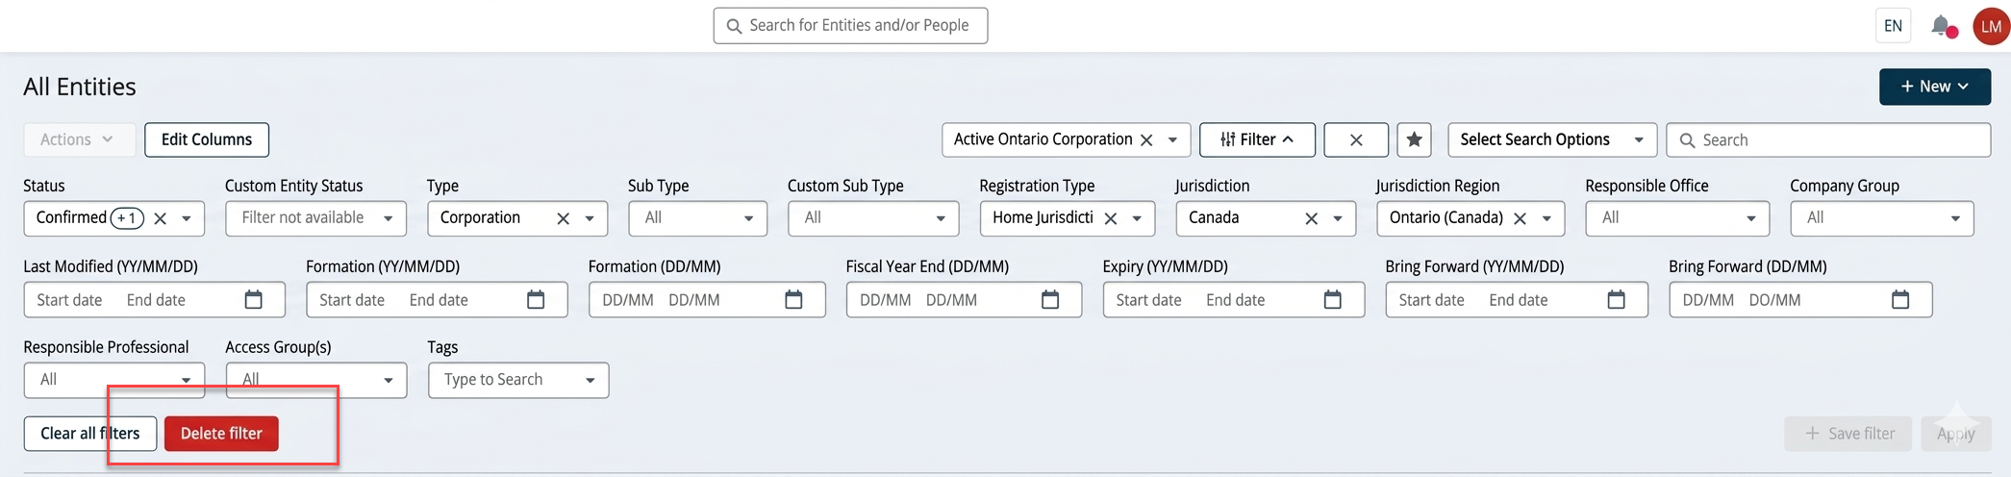Click the Edit Columns button
The width and height of the screenshot is (2011, 477).
click(x=207, y=139)
